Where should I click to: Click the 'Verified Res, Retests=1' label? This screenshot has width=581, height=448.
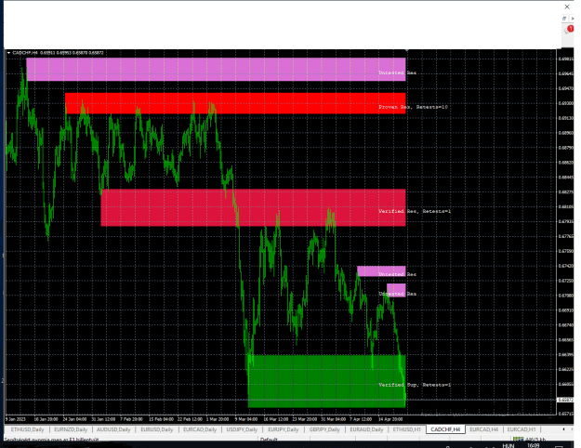click(415, 211)
